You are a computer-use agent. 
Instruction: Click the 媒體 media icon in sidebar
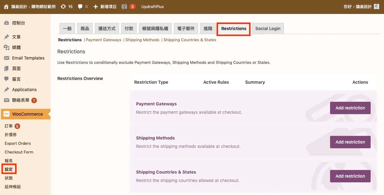[7, 47]
